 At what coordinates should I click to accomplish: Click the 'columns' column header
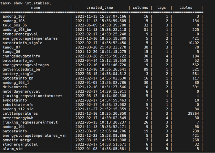[x=140, y=8]
